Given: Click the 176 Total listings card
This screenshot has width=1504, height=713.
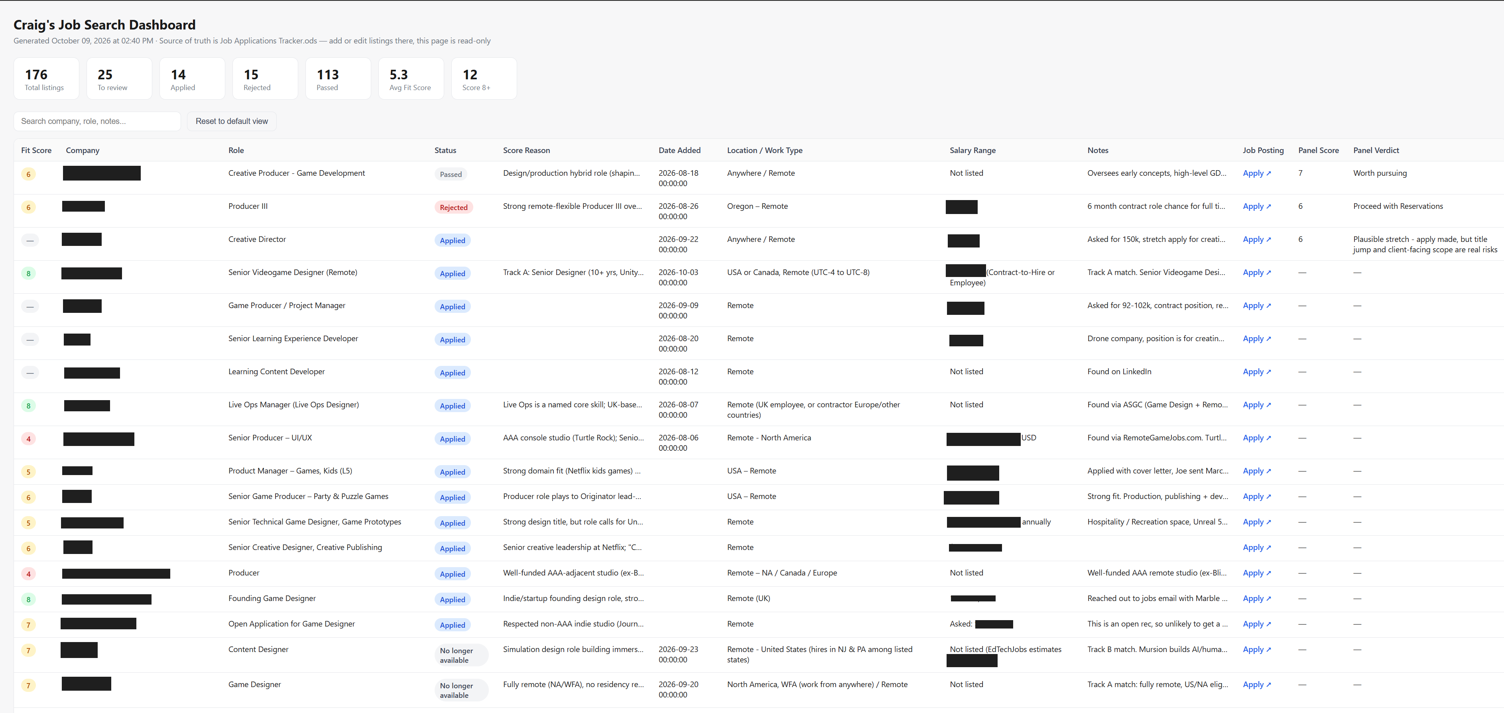Looking at the screenshot, I should pyautogui.click(x=46, y=79).
